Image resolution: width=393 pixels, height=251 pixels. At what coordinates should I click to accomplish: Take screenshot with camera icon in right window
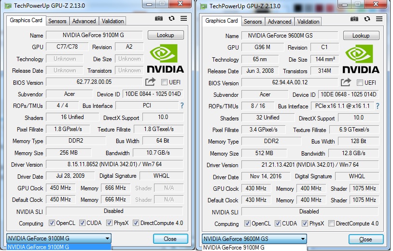(x=354, y=19)
